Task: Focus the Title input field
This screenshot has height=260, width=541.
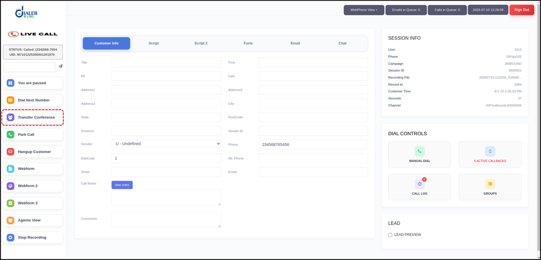Action: coord(166,62)
